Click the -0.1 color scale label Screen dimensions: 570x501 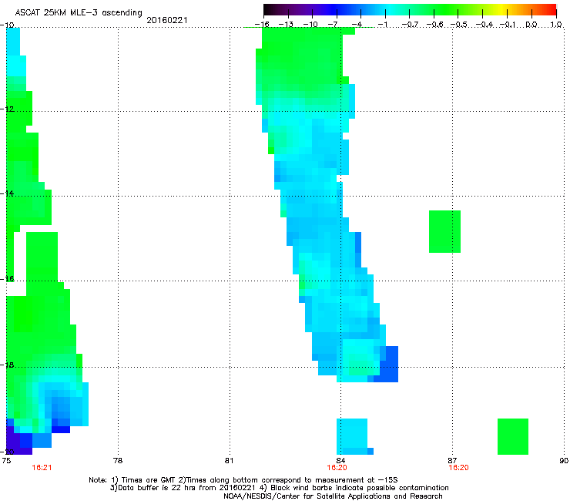pyautogui.click(x=508, y=25)
